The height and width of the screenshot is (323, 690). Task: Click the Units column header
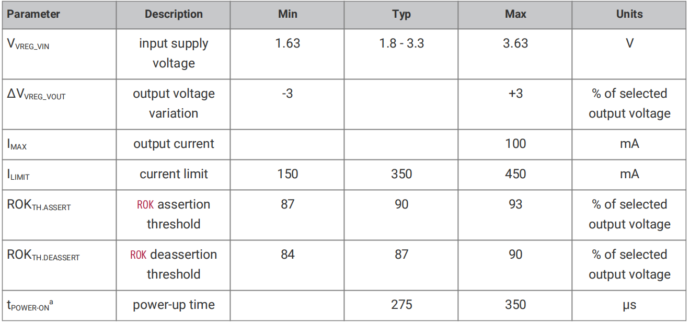pyautogui.click(x=629, y=14)
